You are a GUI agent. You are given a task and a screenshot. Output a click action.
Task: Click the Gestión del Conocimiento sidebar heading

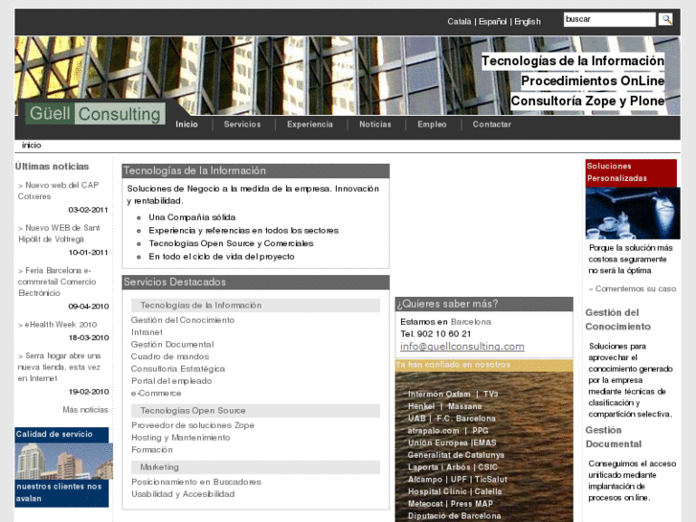pyautogui.click(x=617, y=319)
